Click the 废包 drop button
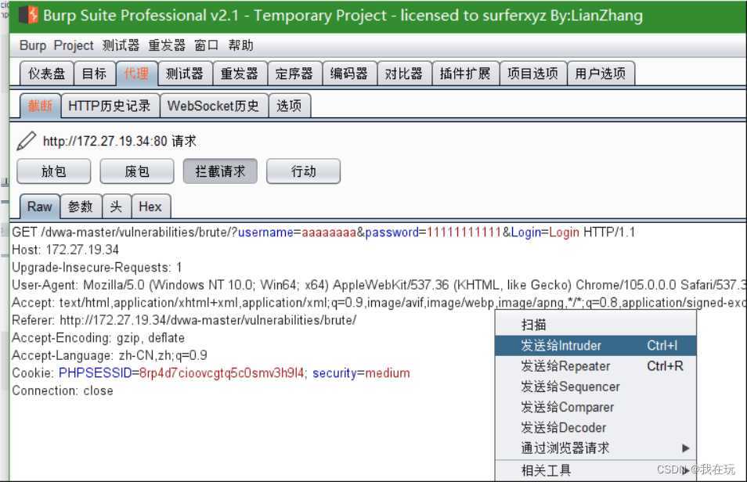 tap(137, 171)
